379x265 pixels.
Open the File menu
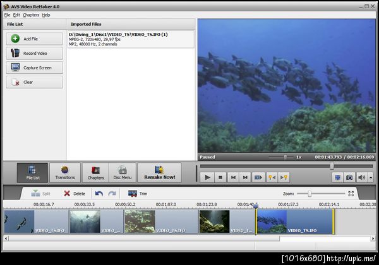tap(7, 15)
